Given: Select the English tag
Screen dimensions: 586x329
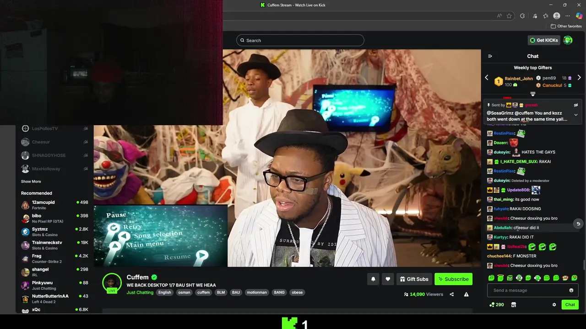Looking at the screenshot, I should pyautogui.click(x=164, y=292).
